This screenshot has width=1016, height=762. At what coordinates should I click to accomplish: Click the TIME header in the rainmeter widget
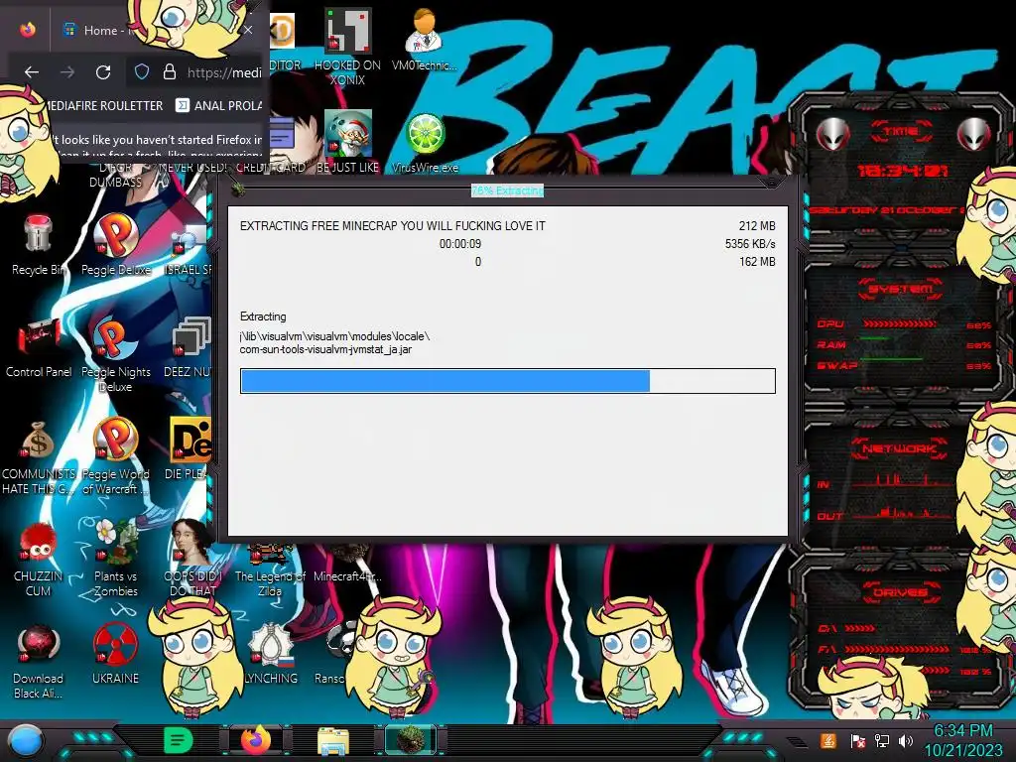coord(901,132)
